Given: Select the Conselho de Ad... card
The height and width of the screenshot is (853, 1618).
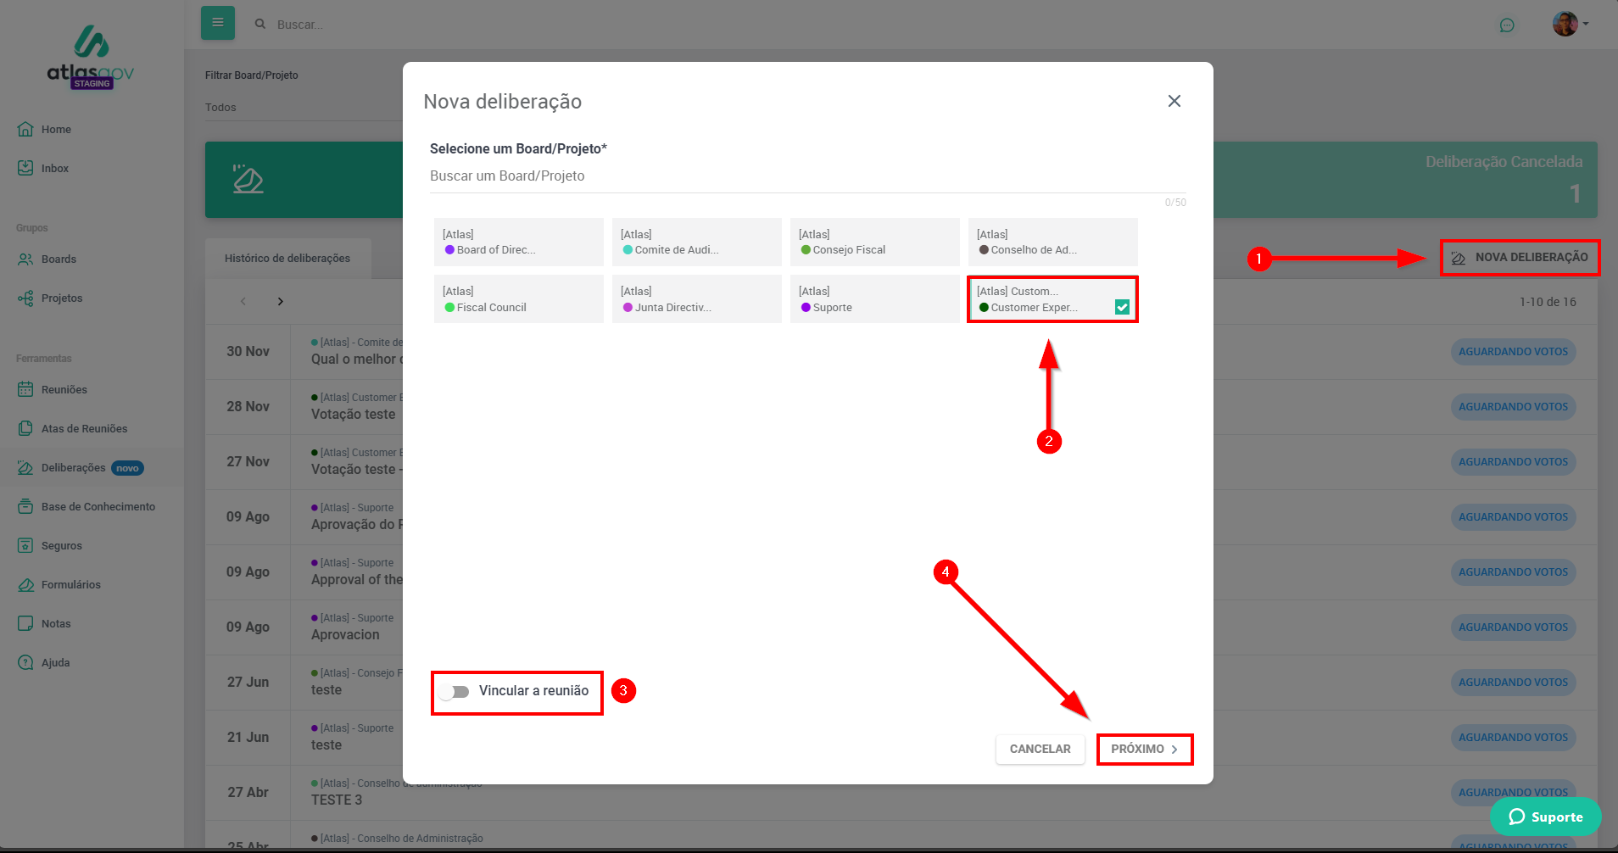Looking at the screenshot, I should click(x=1053, y=243).
